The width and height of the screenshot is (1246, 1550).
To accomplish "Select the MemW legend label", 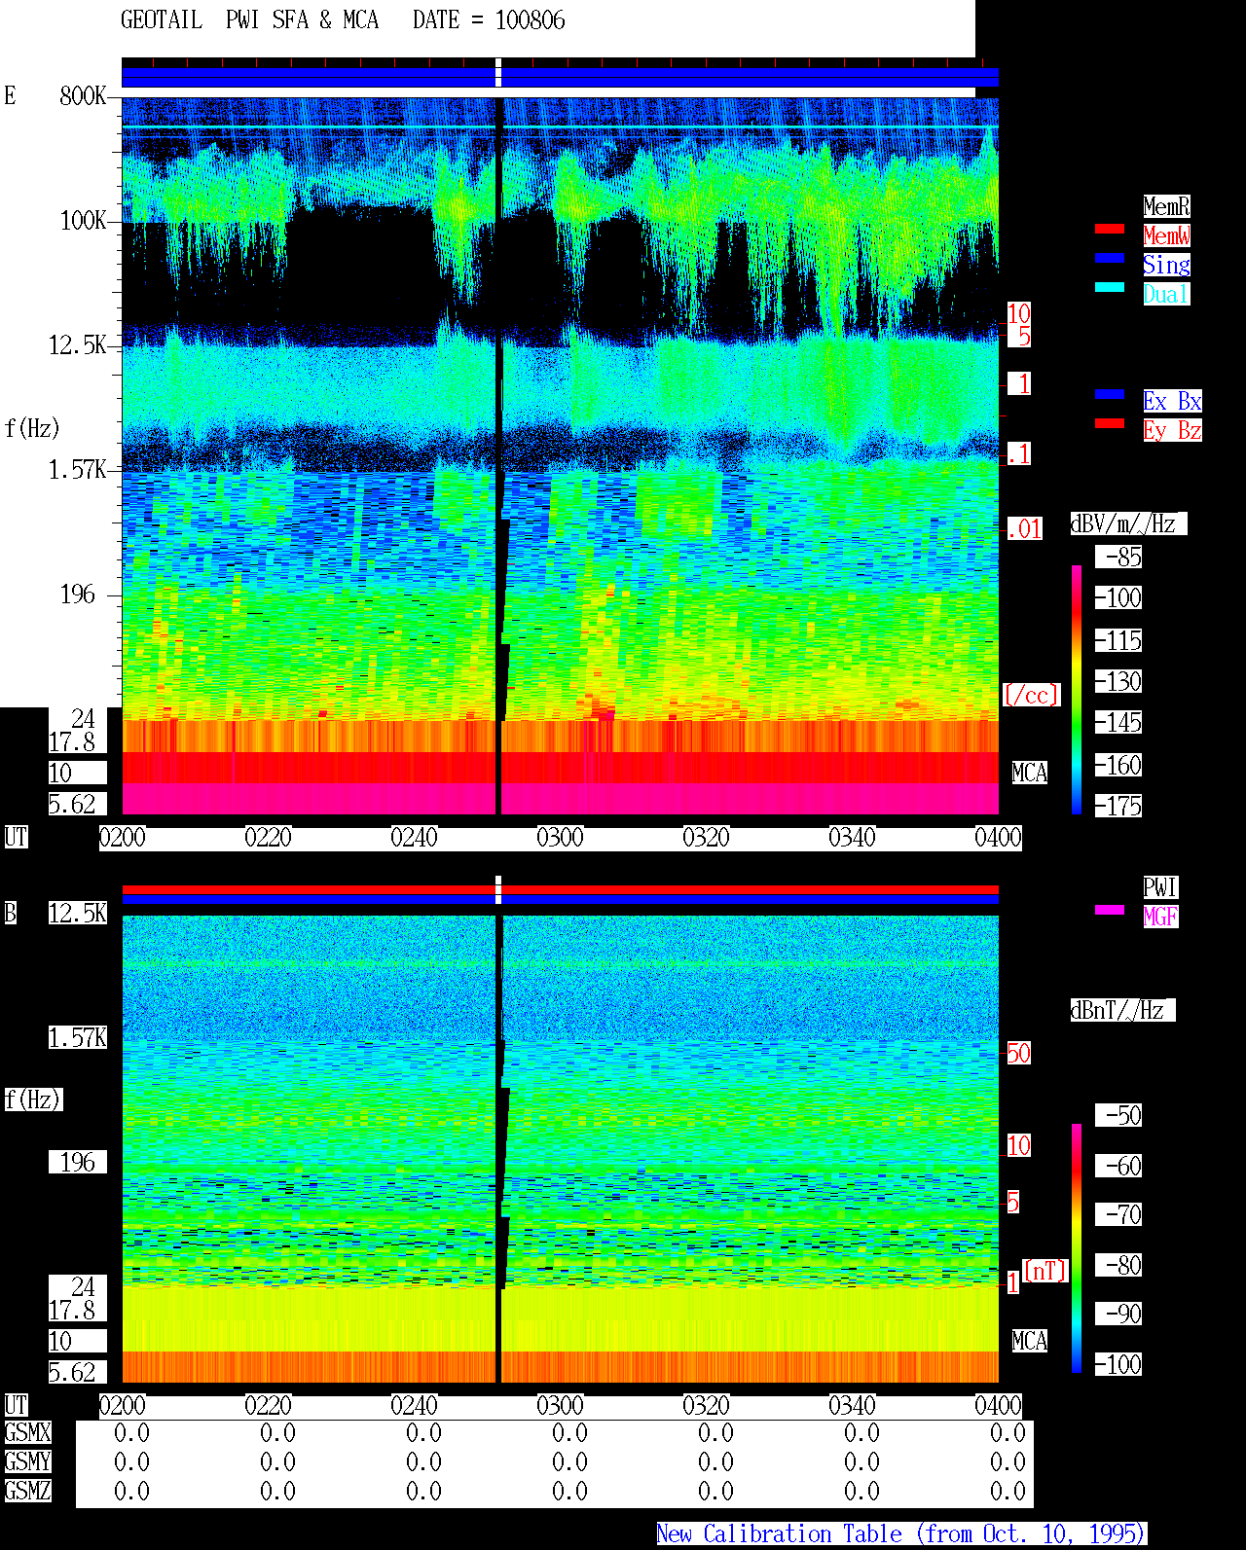I will (x=1166, y=235).
